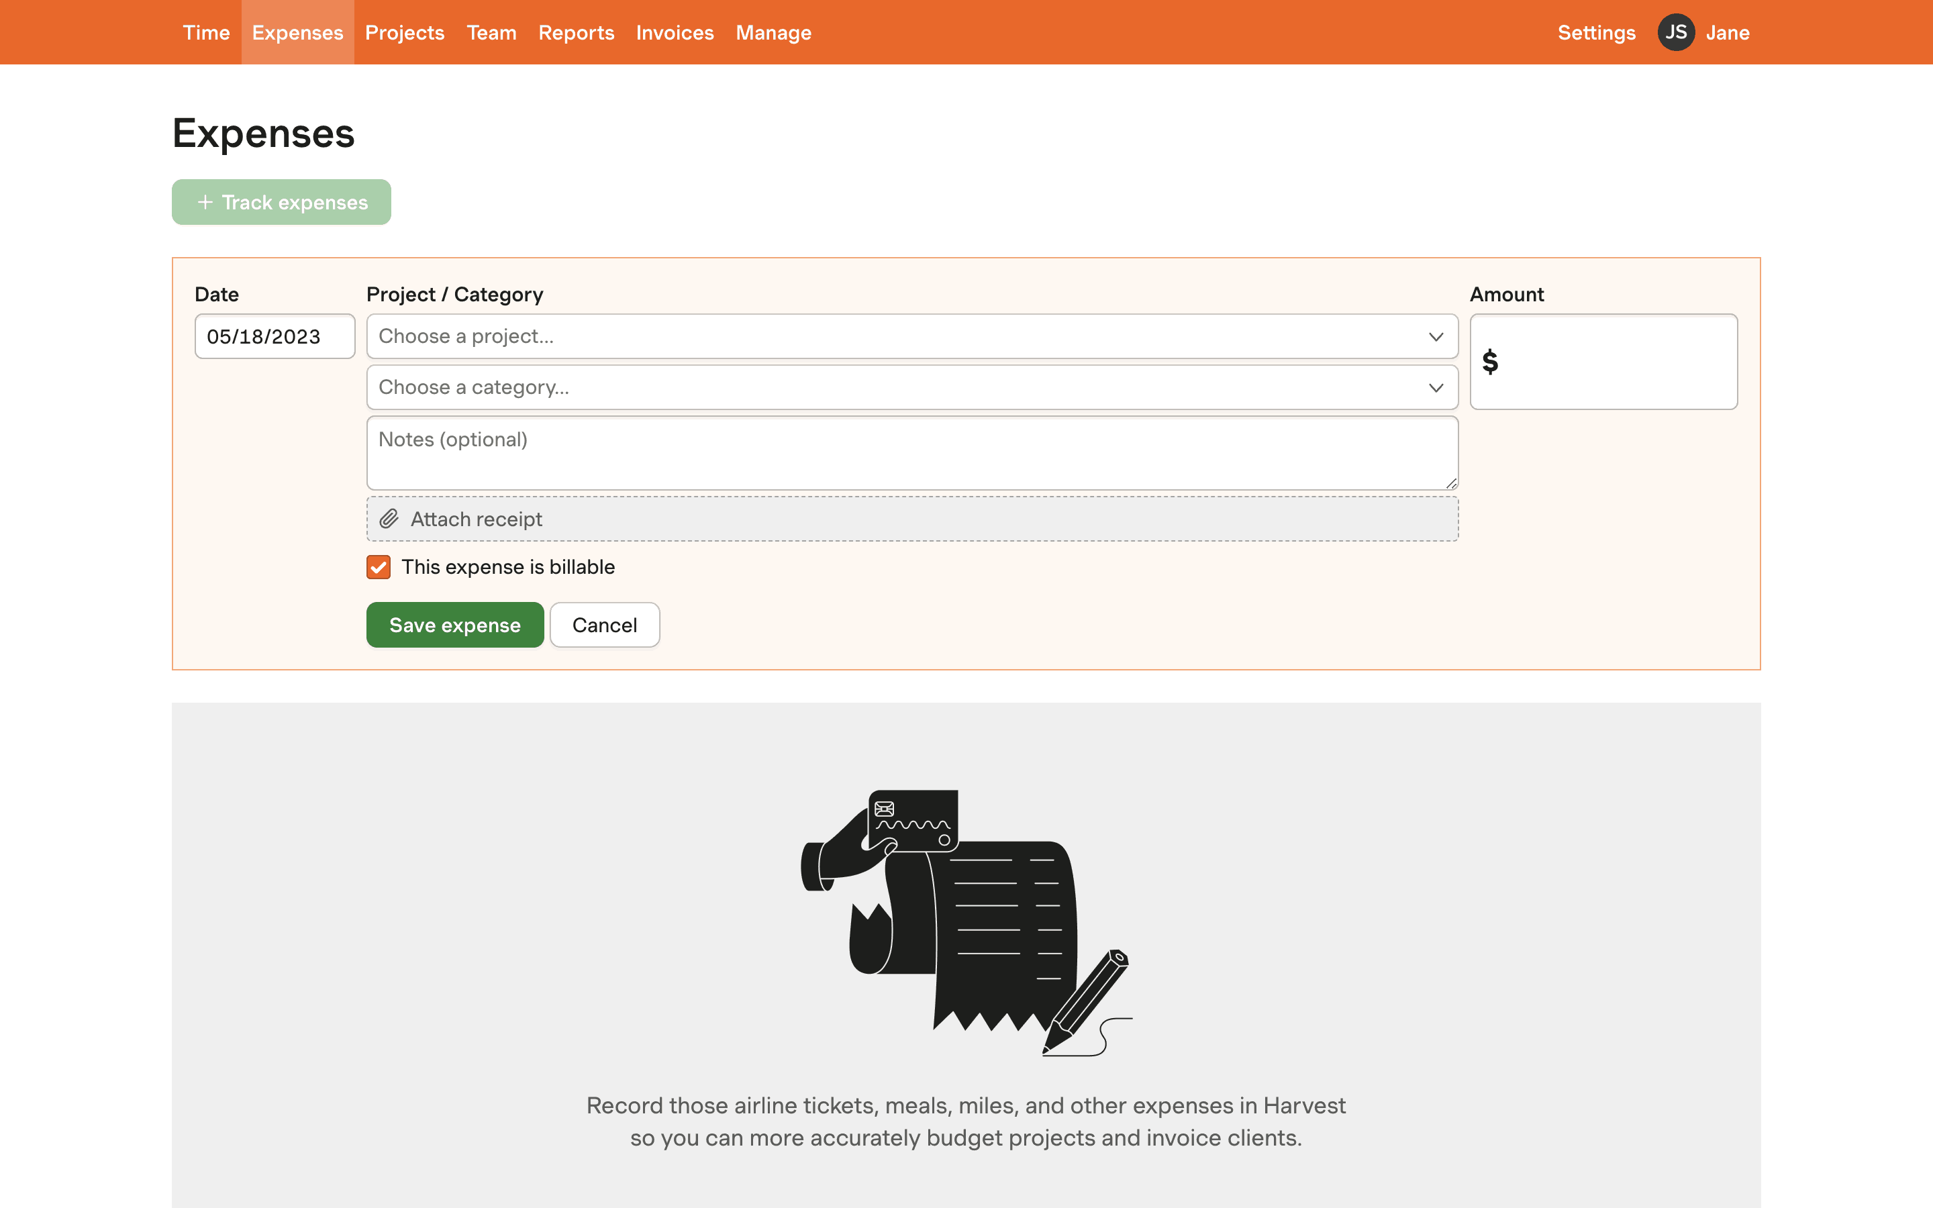Screen dimensions: 1933x1208
Task: Click the dollar sign in Amount
Action: point(1490,362)
